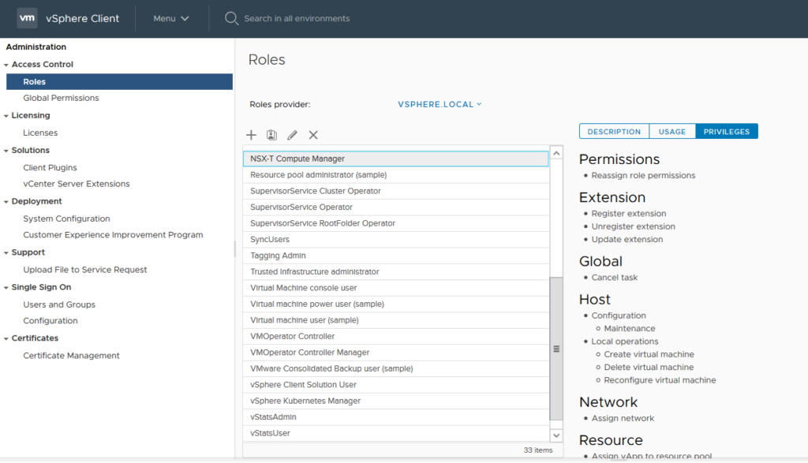Image resolution: width=808 pixels, height=463 pixels.
Task: Click the VMware logo icon
Action: [28, 18]
